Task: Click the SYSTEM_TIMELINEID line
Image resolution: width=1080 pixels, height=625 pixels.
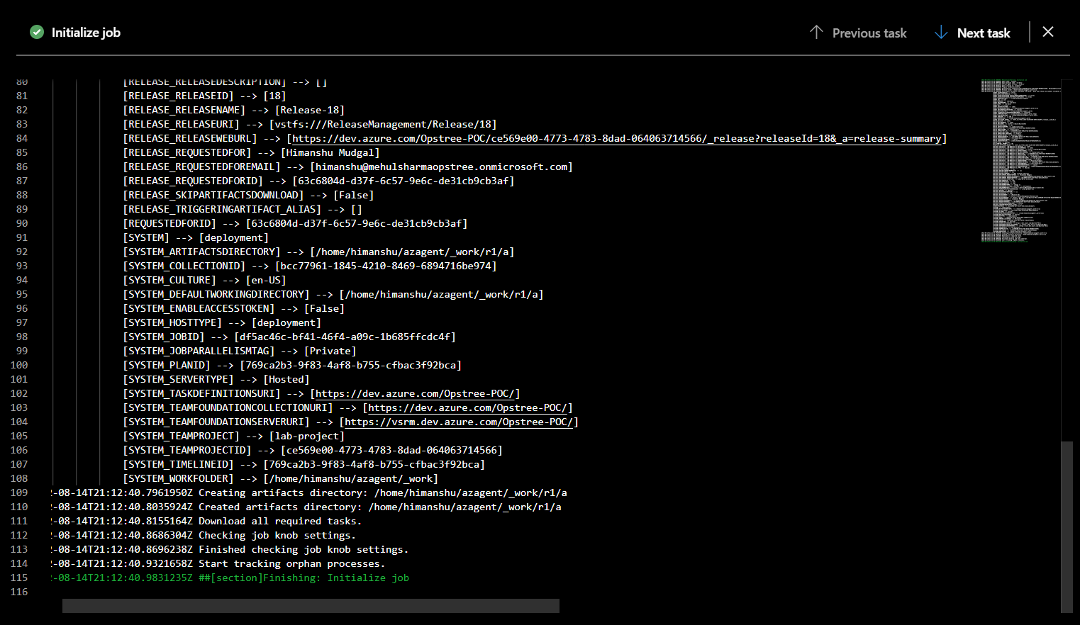Action: coord(304,464)
